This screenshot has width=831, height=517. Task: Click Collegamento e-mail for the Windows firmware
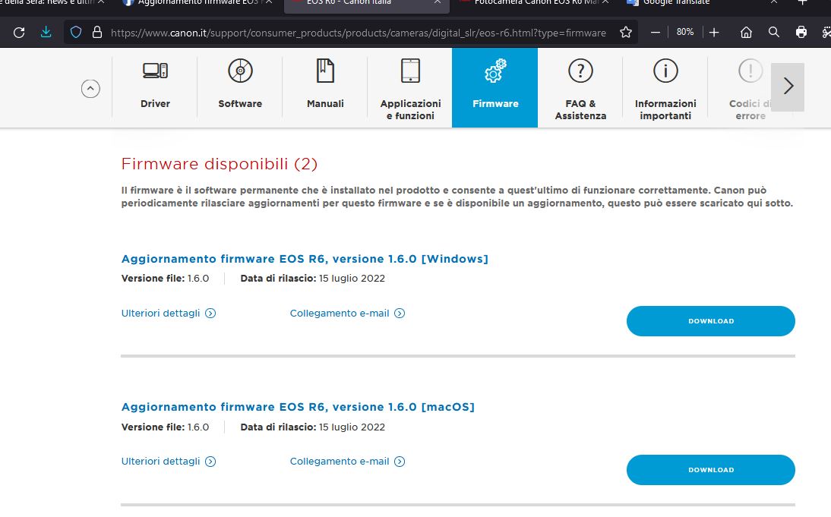point(347,313)
